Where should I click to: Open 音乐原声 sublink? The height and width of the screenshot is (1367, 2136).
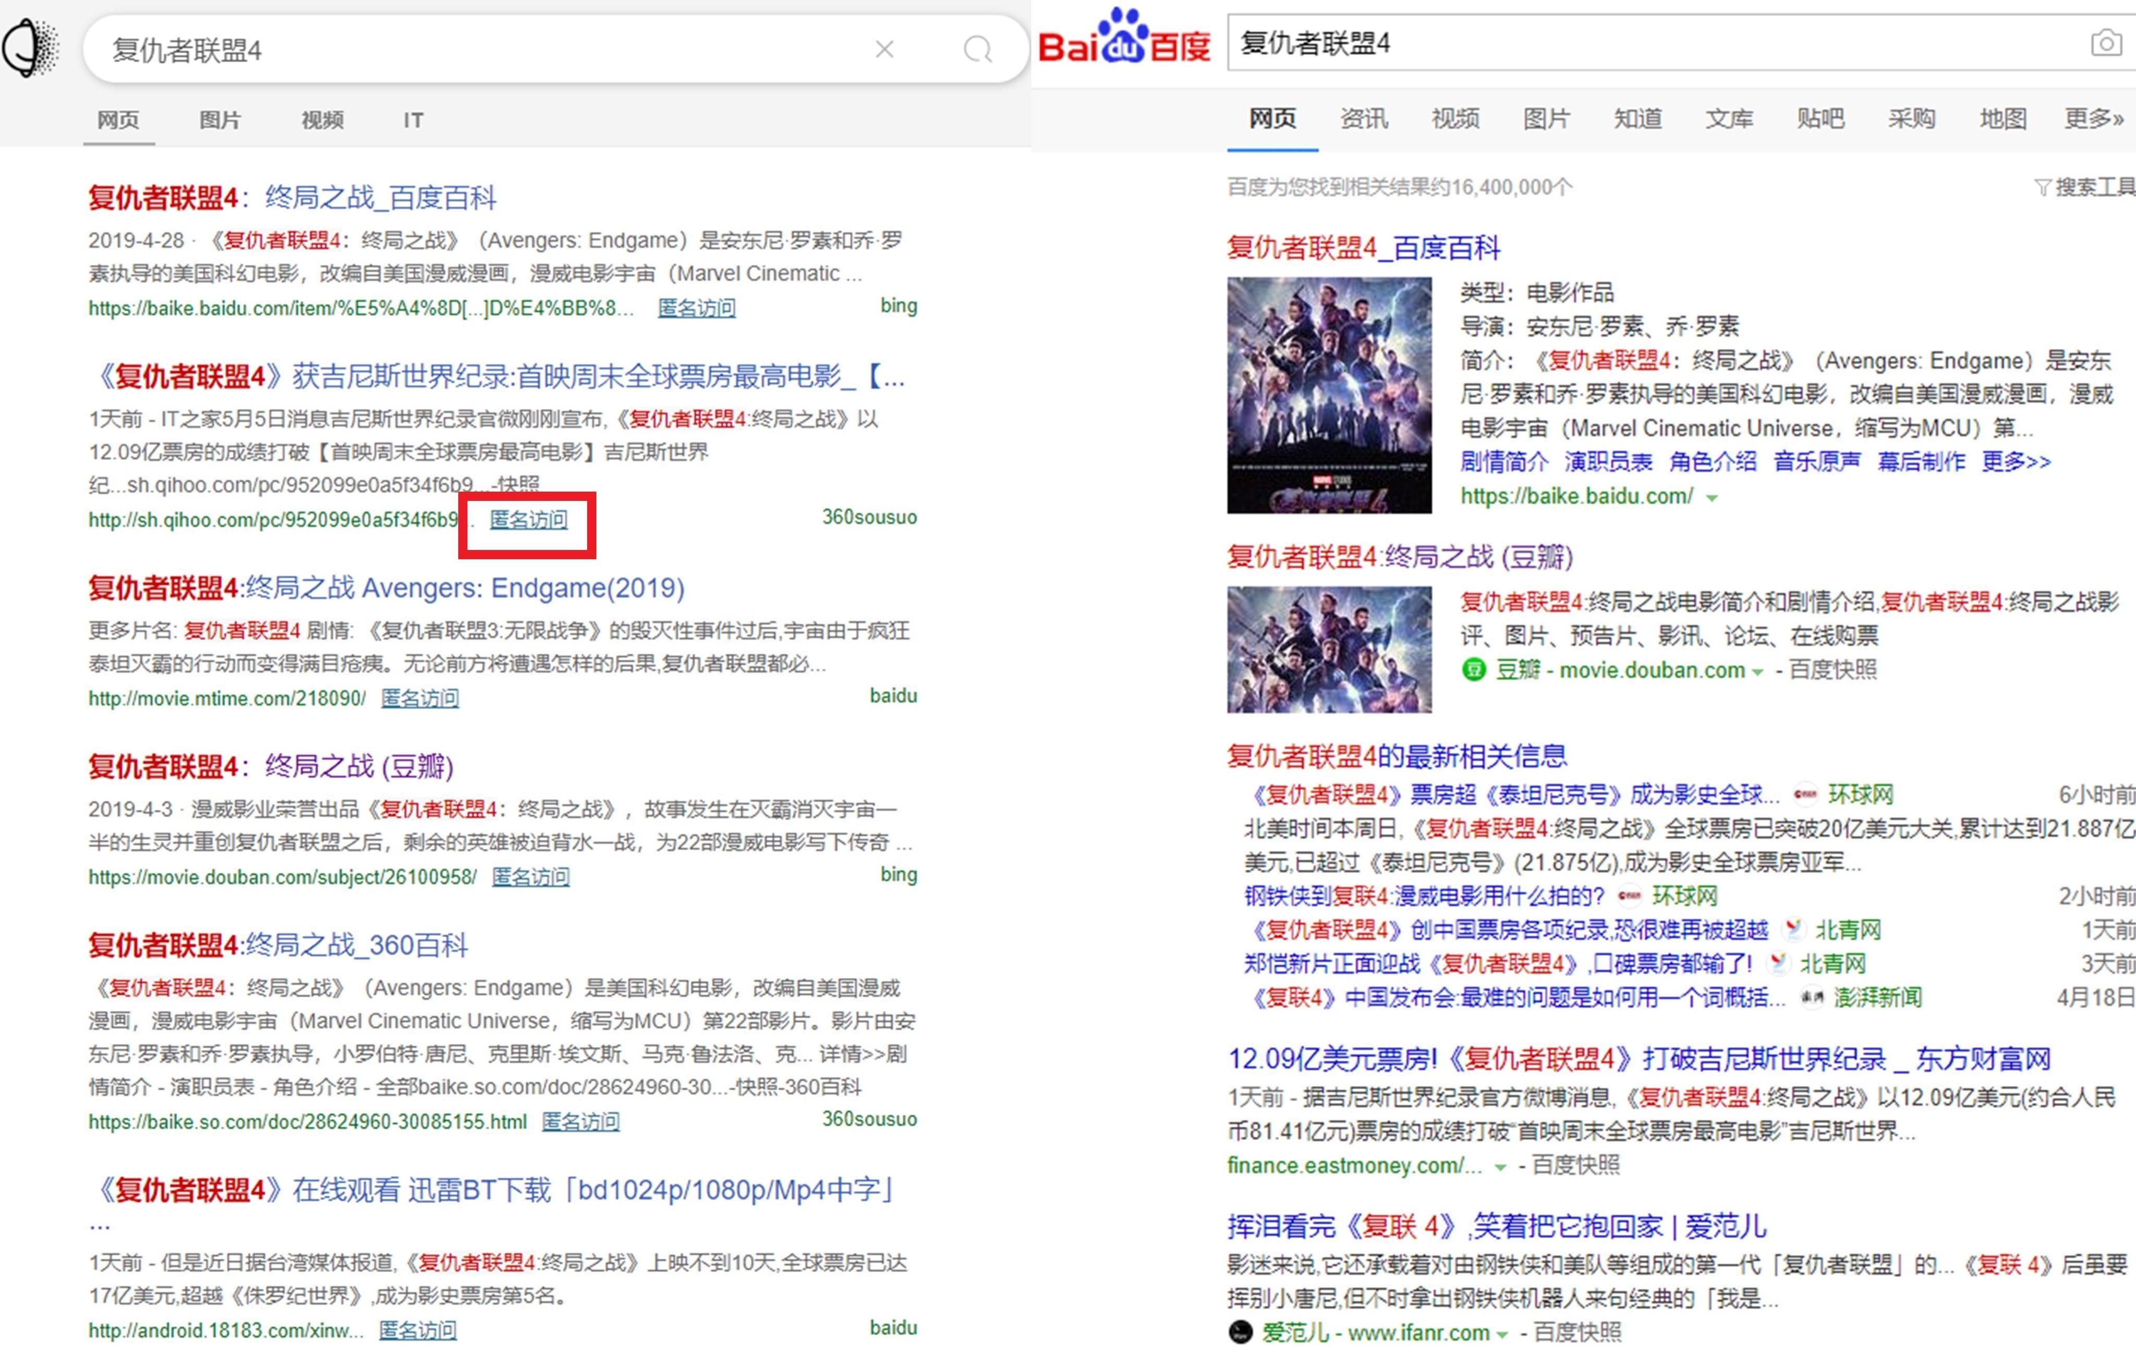[1817, 462]
